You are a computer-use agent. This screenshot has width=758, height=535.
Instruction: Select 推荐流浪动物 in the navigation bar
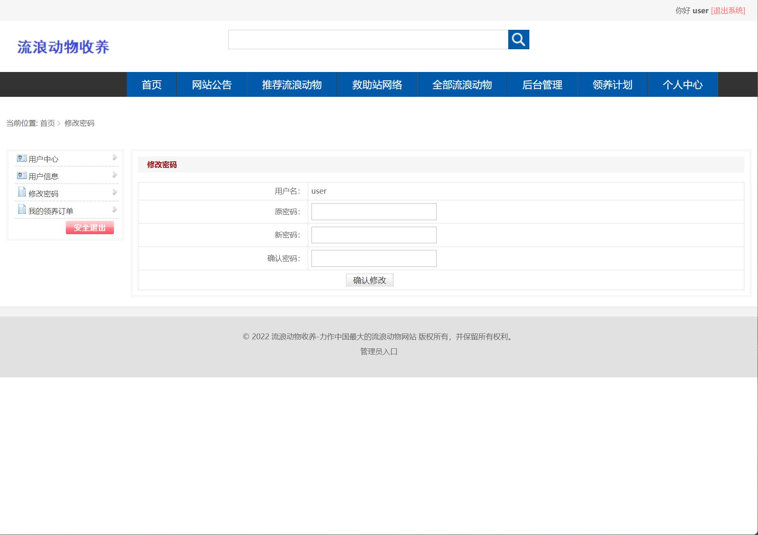pyautogui.click(x=292, y=84)
